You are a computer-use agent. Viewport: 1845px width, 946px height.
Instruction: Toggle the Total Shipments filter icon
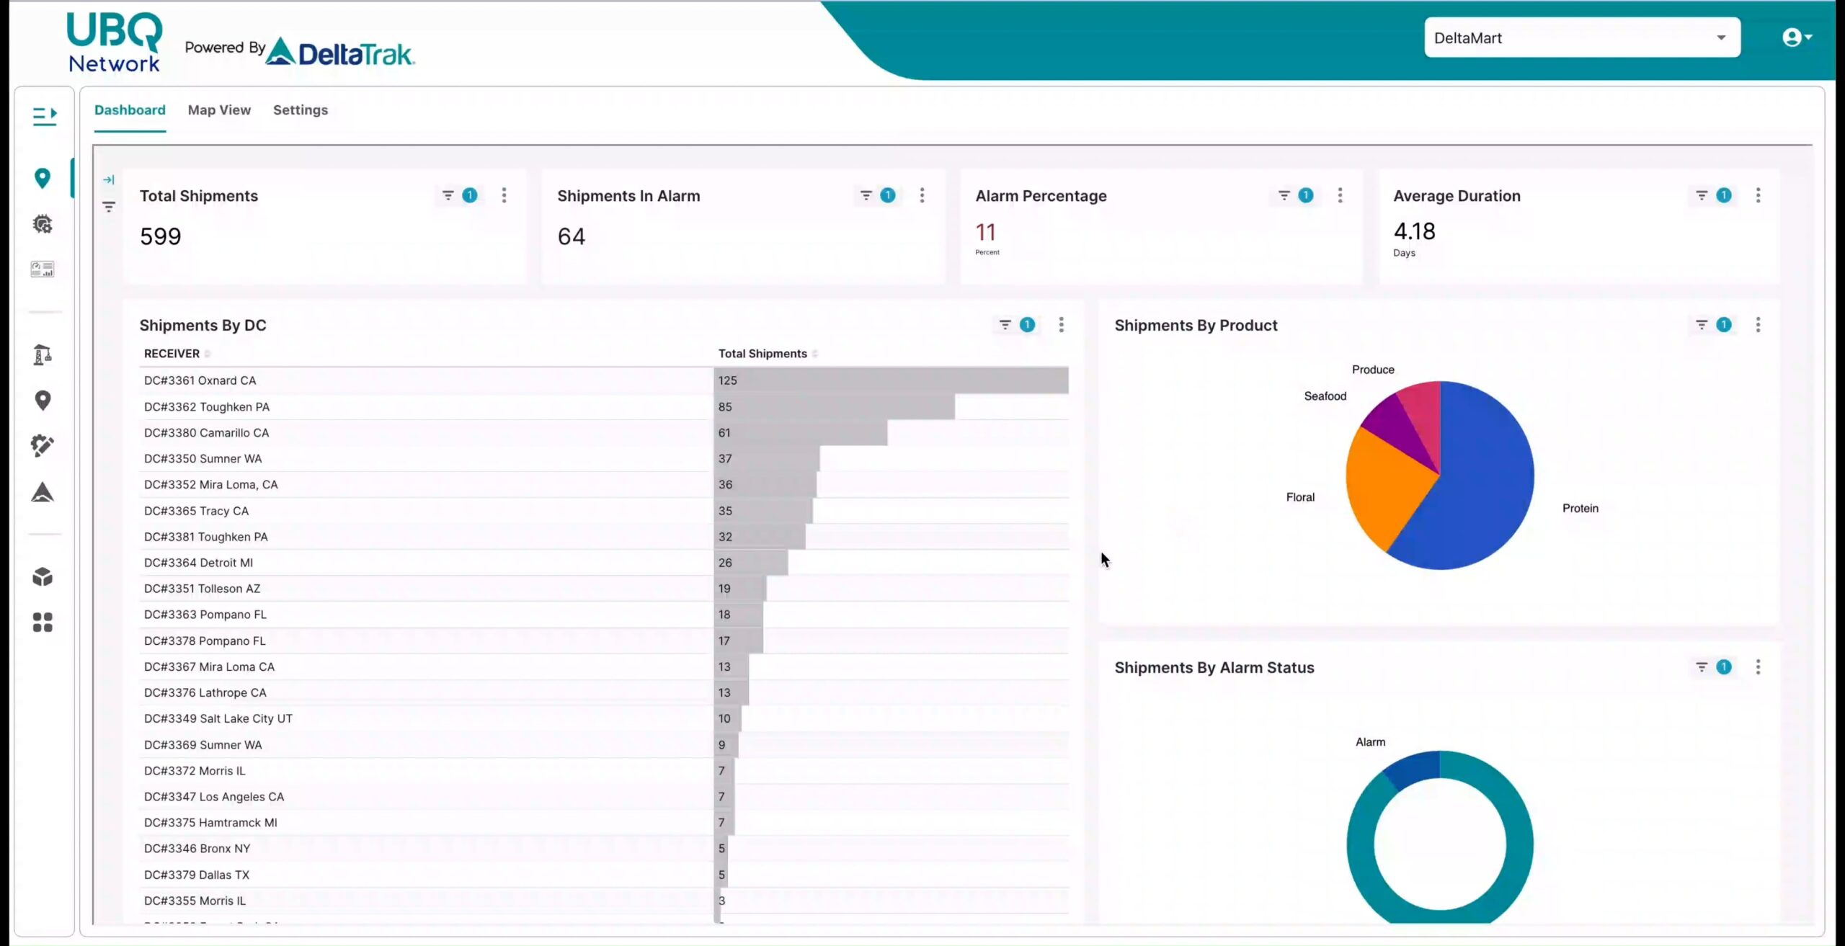pyautogui.click(x=448, y=195)
